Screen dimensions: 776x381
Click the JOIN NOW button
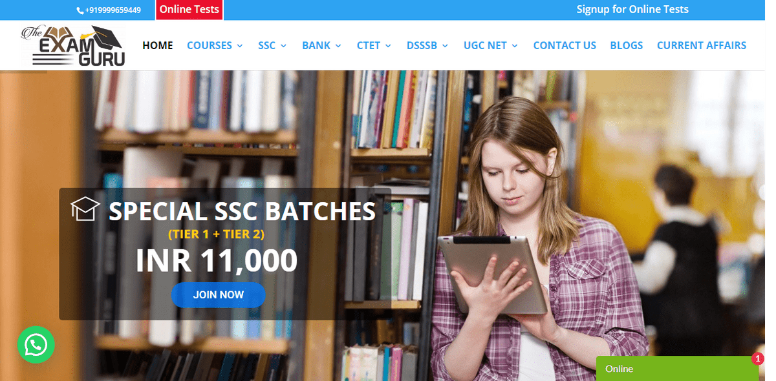click(x=219, y=294)
